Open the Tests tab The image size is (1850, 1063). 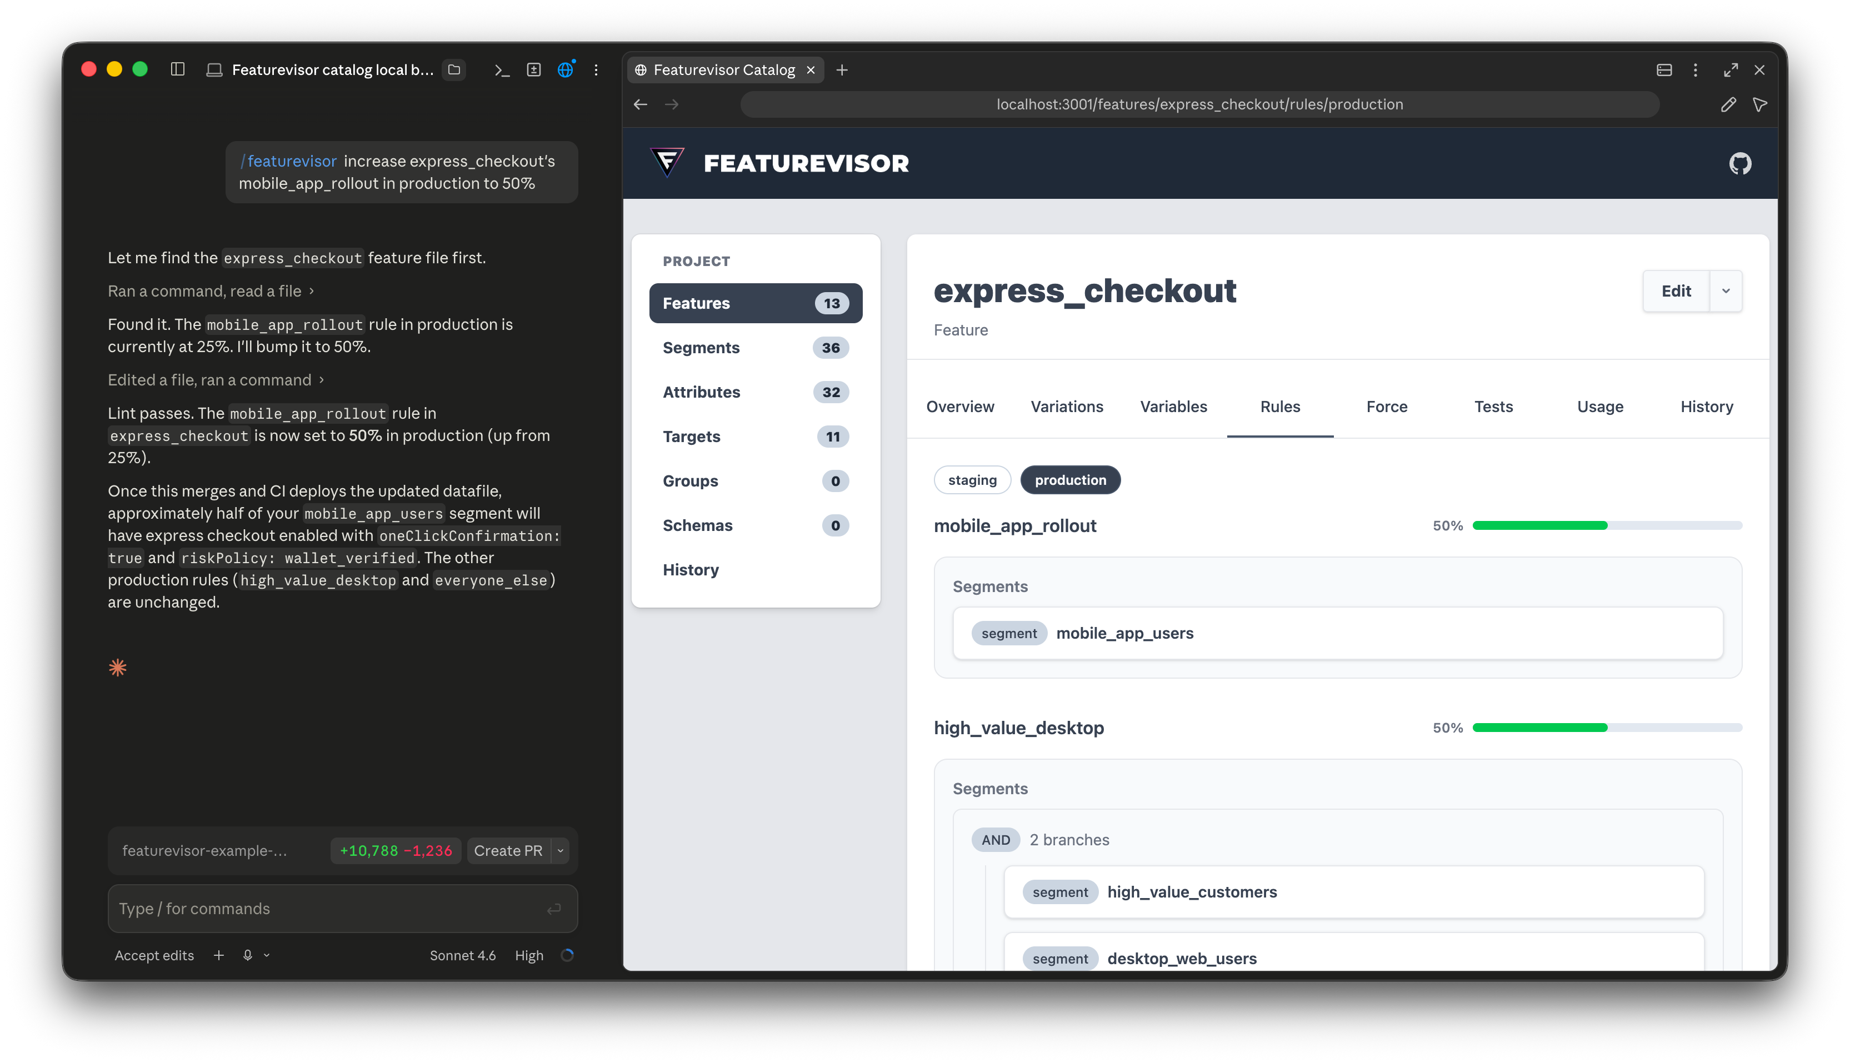click(x=1493, y=407)
